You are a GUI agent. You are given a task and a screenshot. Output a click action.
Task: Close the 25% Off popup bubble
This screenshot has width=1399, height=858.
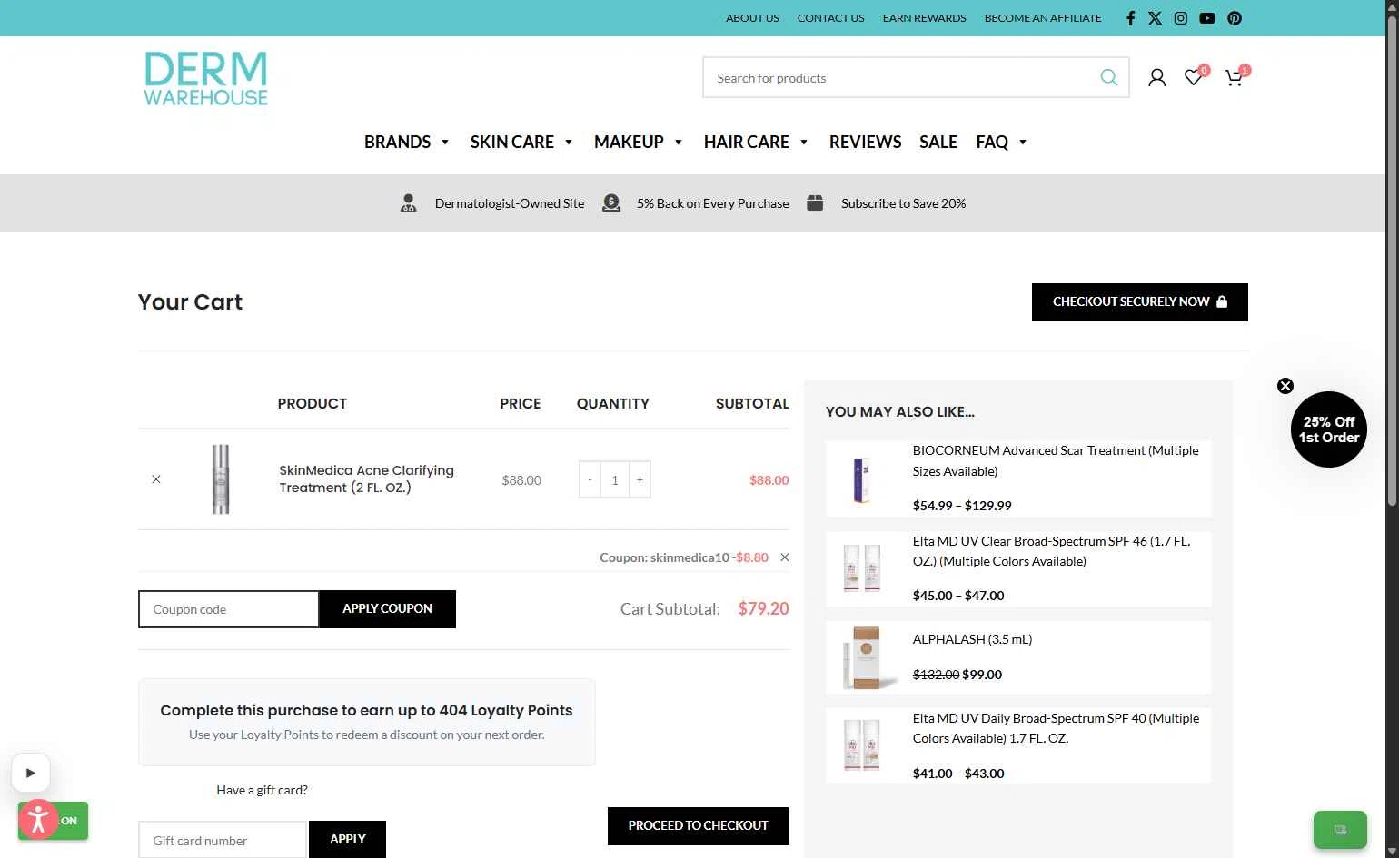1285,386
